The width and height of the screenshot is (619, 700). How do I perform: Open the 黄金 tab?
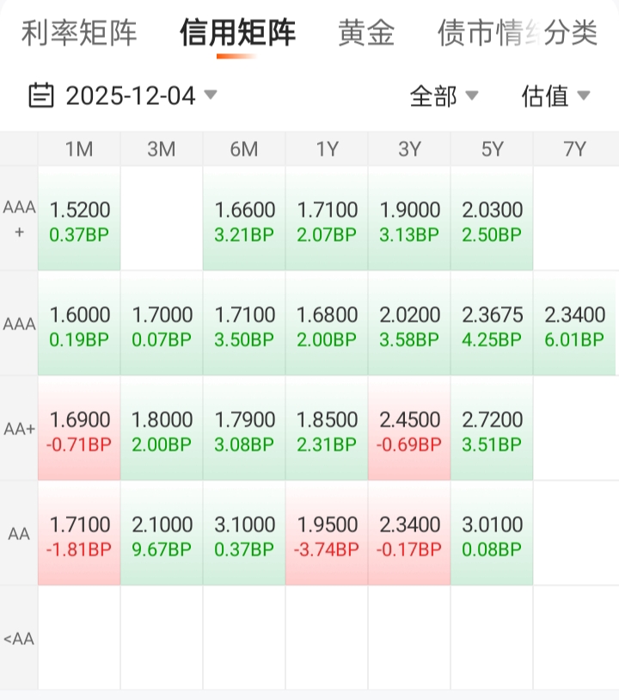366,34
